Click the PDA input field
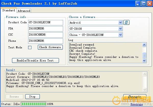Viewport: 153px width, 107px height. 45,29
